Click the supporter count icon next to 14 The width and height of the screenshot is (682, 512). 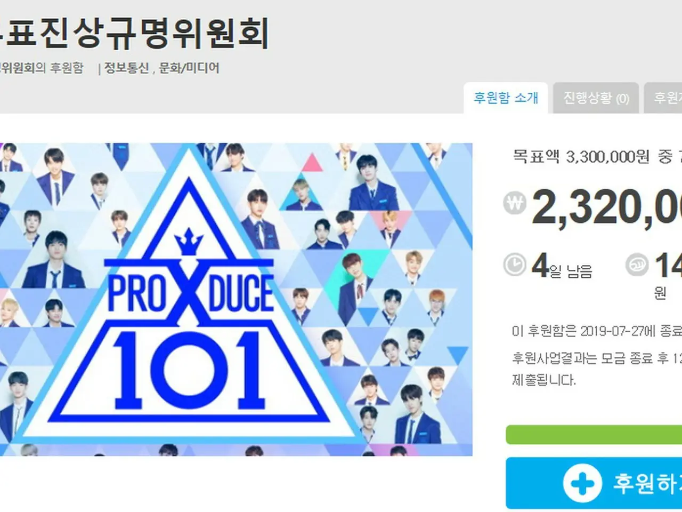coord(637,265)
